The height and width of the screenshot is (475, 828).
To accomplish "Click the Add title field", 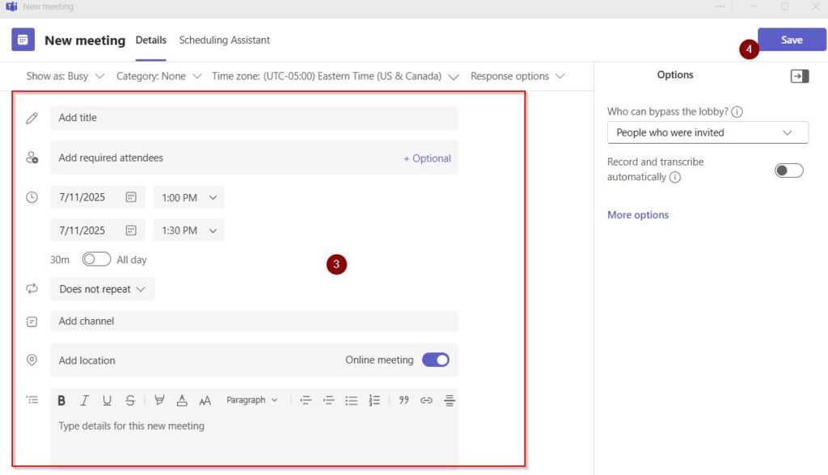I will 254,118.
